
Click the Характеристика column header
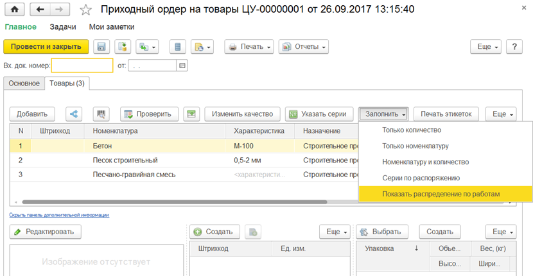pyautogui.click(x=259, y=131)
